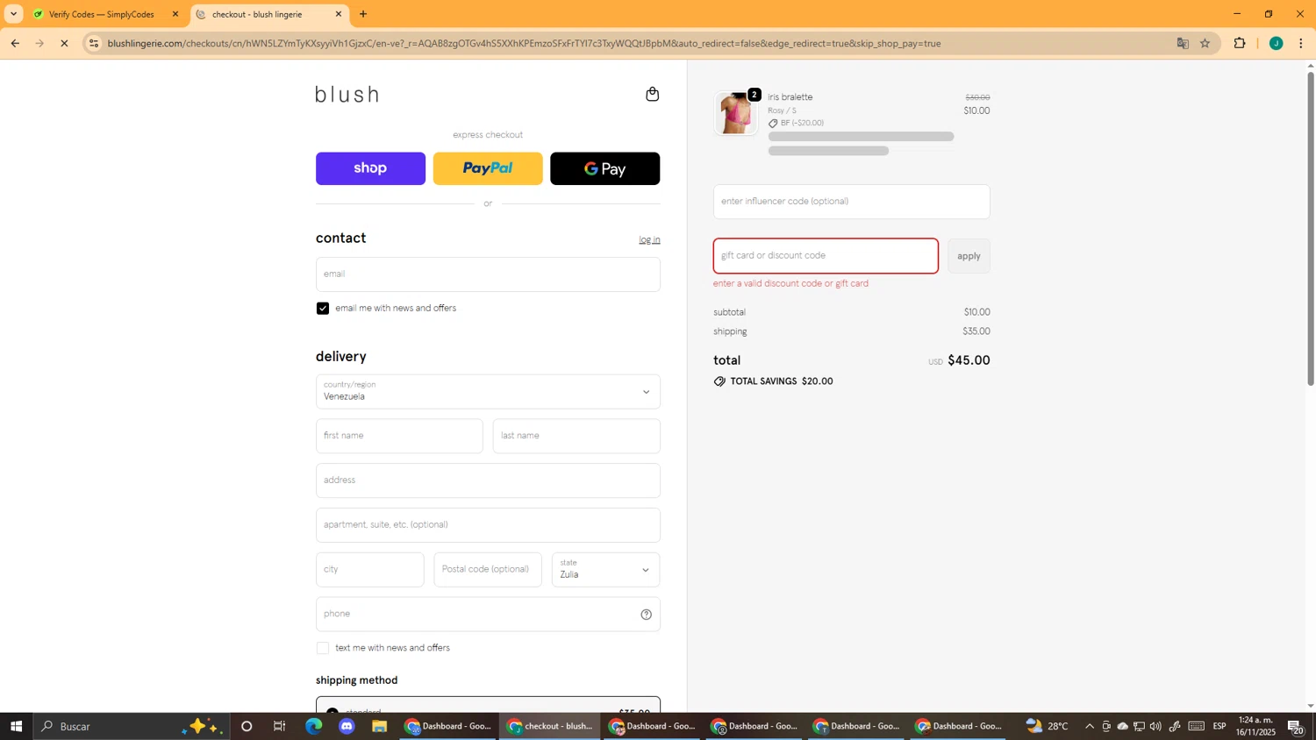Image resolution: width=1316 pixels, height=740 pixels.
Task: Open the site information icon in address bar
Action: tap(94, 43)
